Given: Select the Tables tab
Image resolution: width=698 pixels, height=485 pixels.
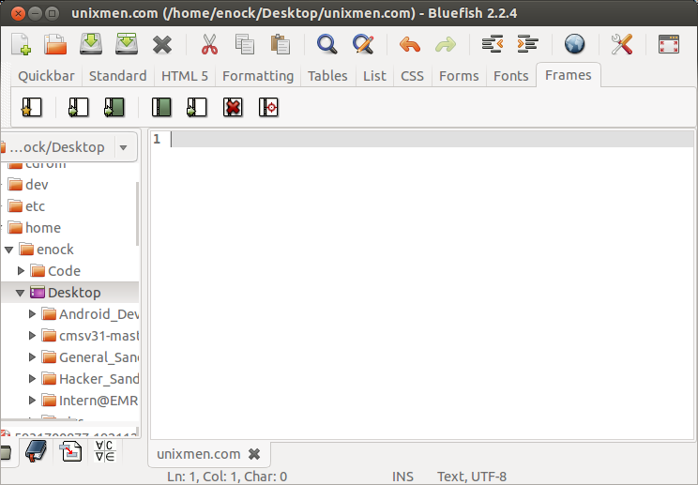Looking at the screenshot, I should point(327,76).
